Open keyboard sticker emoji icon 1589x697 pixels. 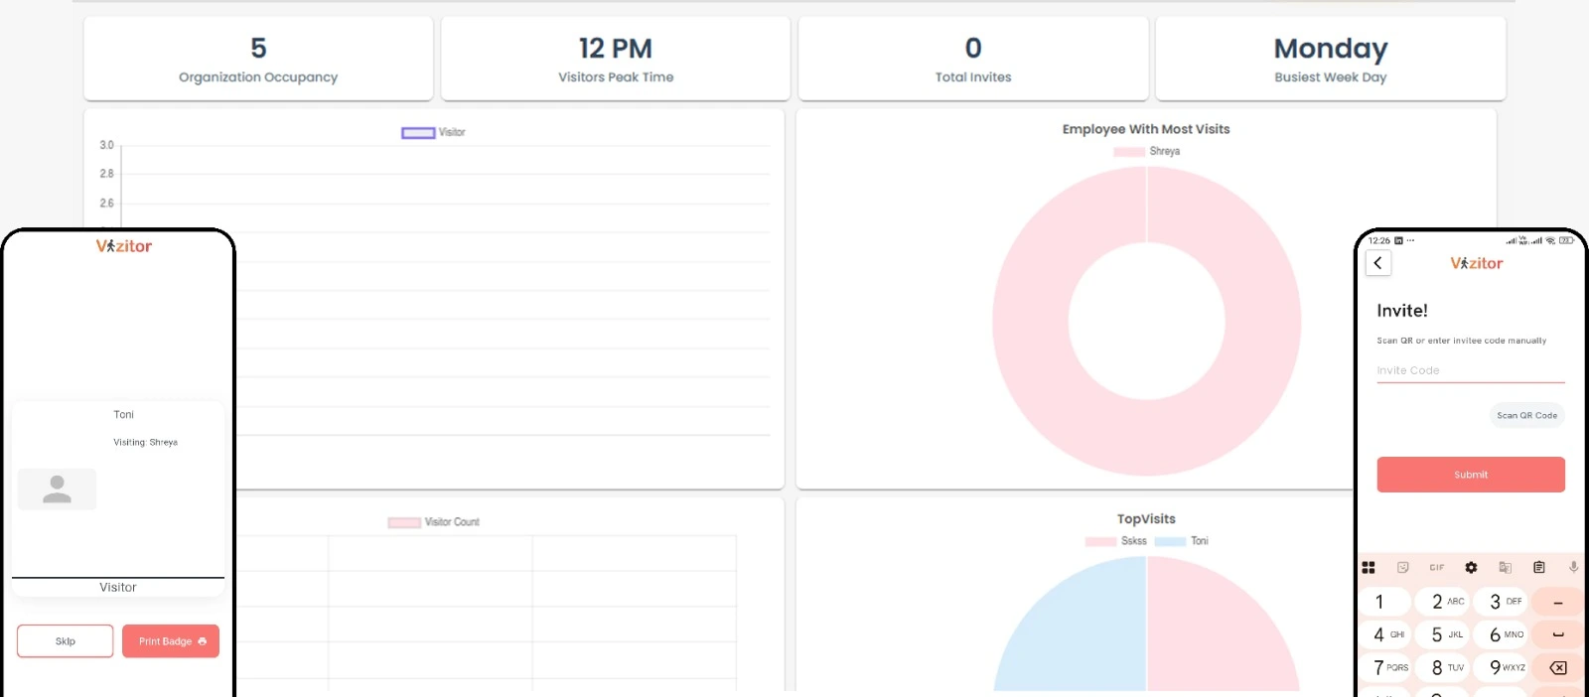click(1402, 568)
